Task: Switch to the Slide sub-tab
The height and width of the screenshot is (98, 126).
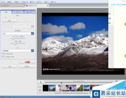Action: point(18,12)
